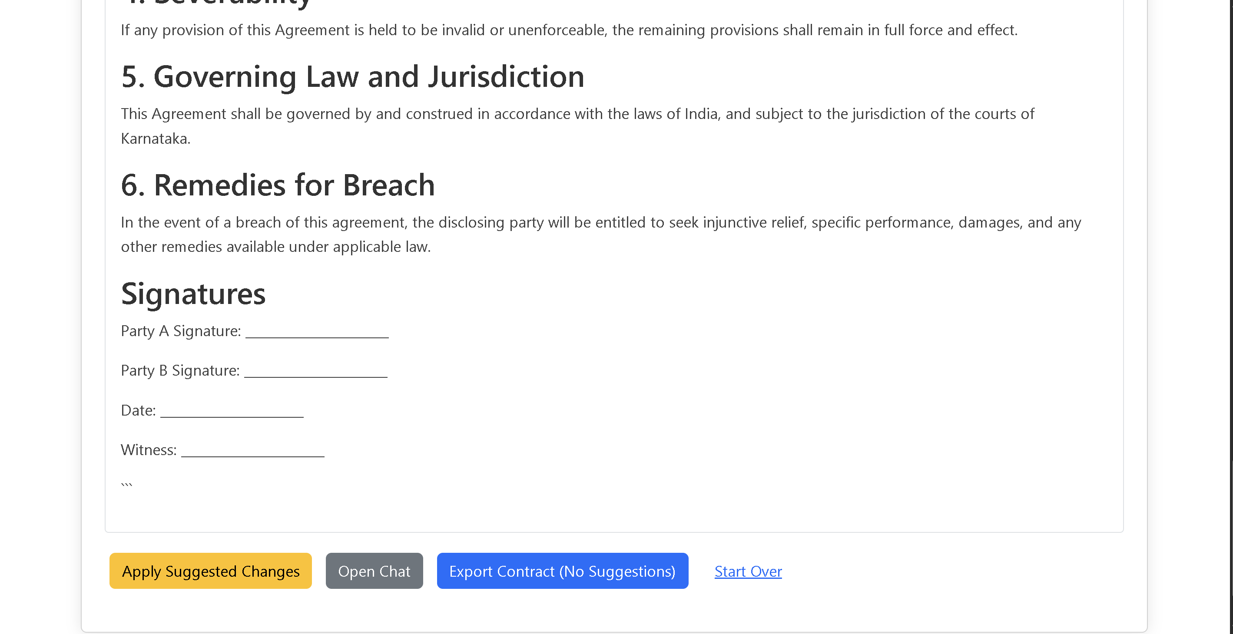Open the chat with Open Chat button

coord(375,571)
